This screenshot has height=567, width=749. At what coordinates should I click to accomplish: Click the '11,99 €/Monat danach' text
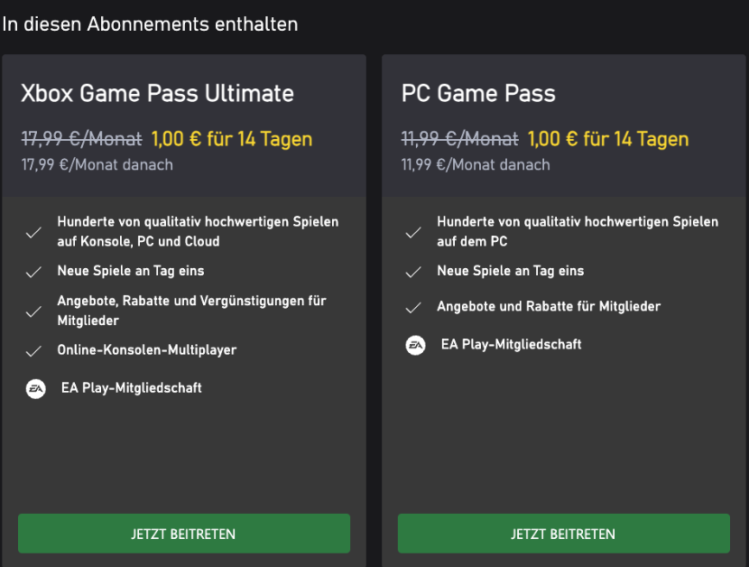click(x=476, y=164)
